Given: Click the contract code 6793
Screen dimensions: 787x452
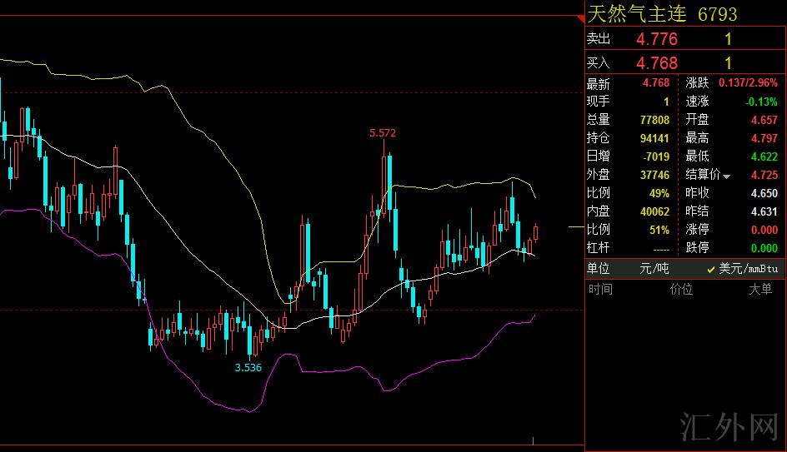Looking at the screenshot, I should 717,14.
